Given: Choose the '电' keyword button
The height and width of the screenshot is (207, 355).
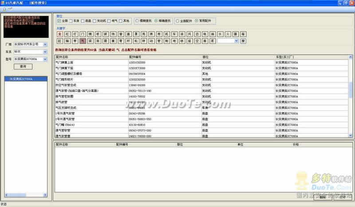Looking at the screenshot, I should (x=174, y=41).
